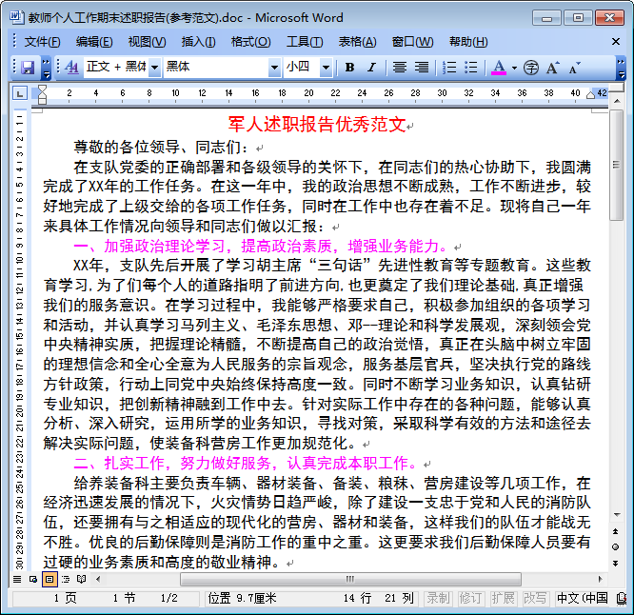Toggle bulleted list formatting
The width and height of the screenshot is (634, 615).
(470, 68)
